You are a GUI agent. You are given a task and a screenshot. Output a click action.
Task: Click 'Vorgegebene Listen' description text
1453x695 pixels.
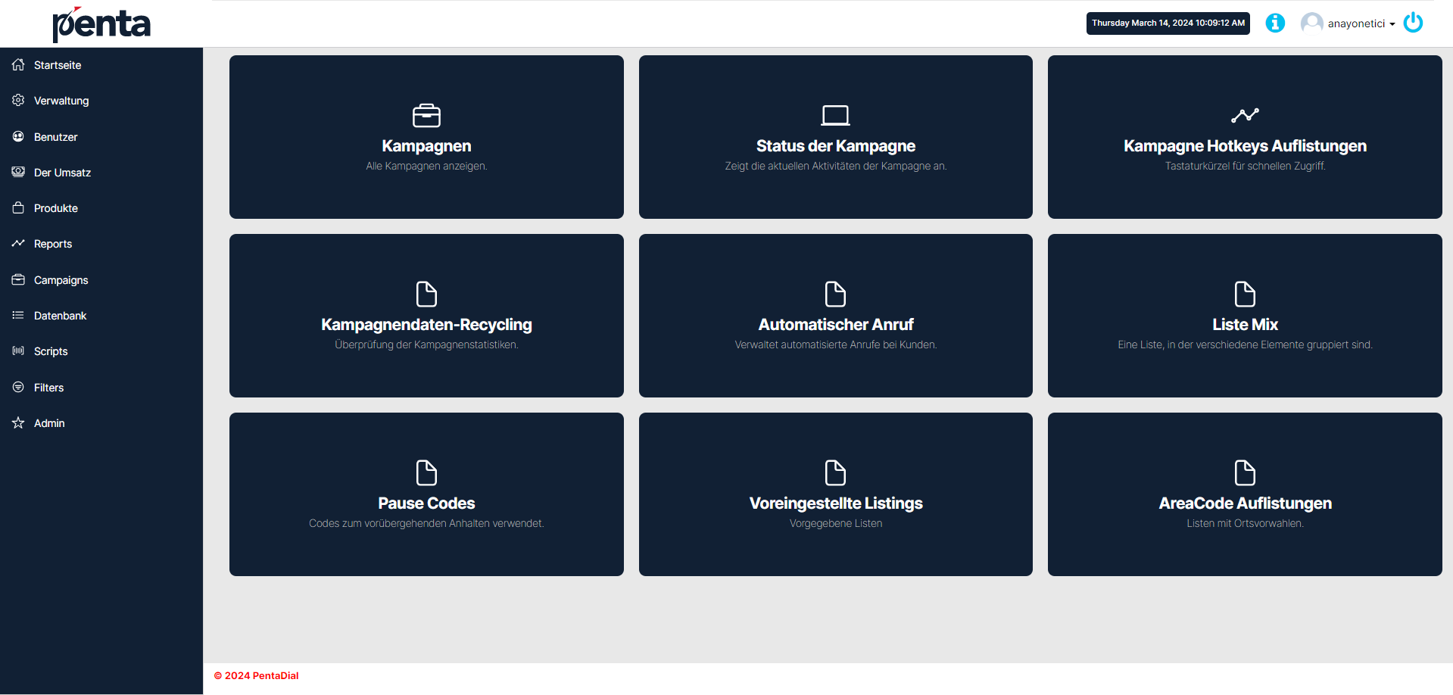tap(836, 524)
